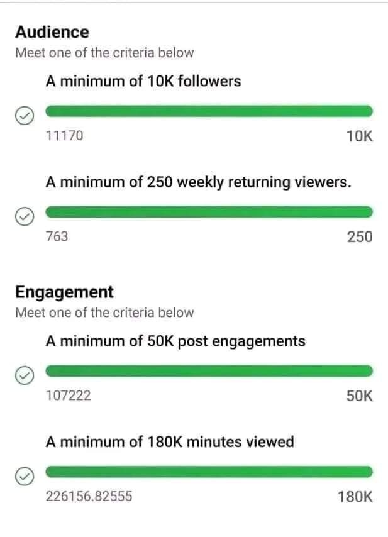Image resolution: width=388 pixels, height=537 pixels.
Task: Click 'Meet one of the criteria' under Audience
Action: point(104,53)
